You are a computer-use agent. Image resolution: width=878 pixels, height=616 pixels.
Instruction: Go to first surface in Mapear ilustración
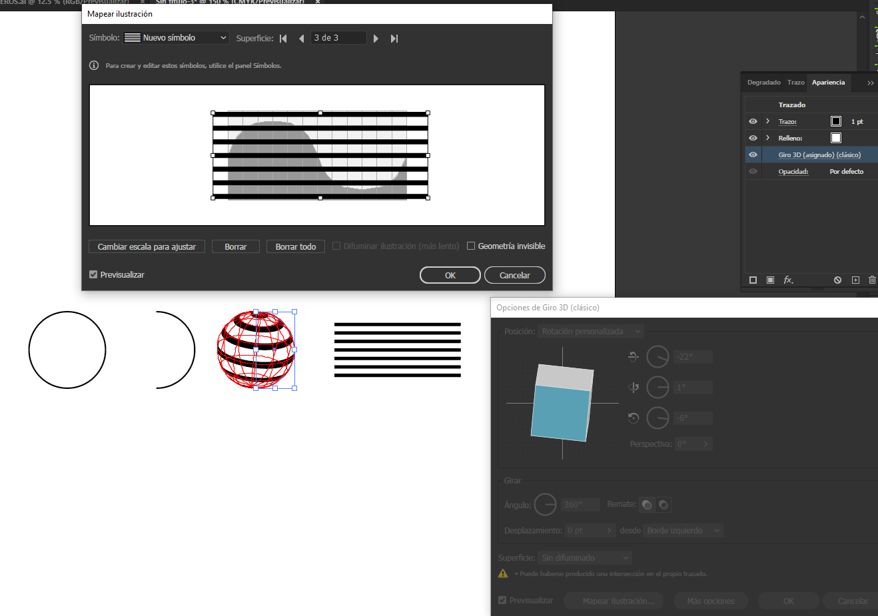(x=283, y=39)
